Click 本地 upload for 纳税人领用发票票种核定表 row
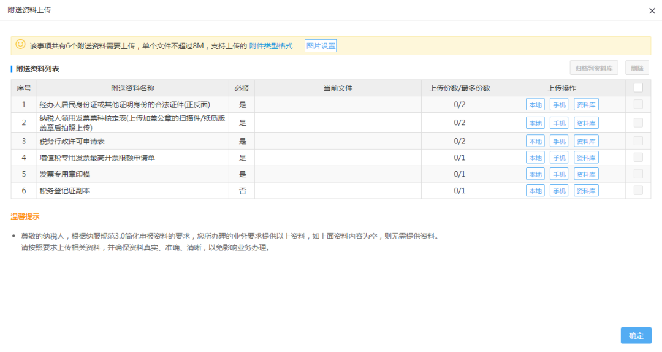Image resolution: width=662 pixels, height=352 pixels. point(535,123)
